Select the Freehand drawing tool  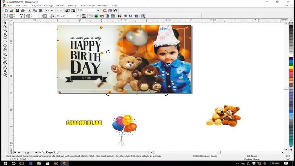point(5,34)
